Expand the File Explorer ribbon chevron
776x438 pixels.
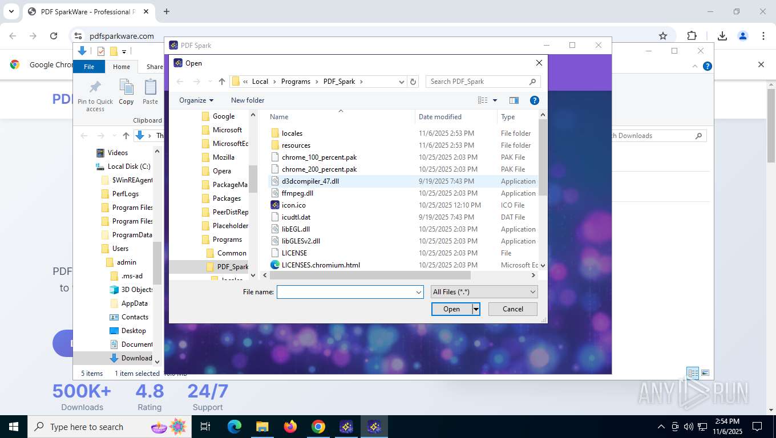pyautogui.click(x=695, y=66)
